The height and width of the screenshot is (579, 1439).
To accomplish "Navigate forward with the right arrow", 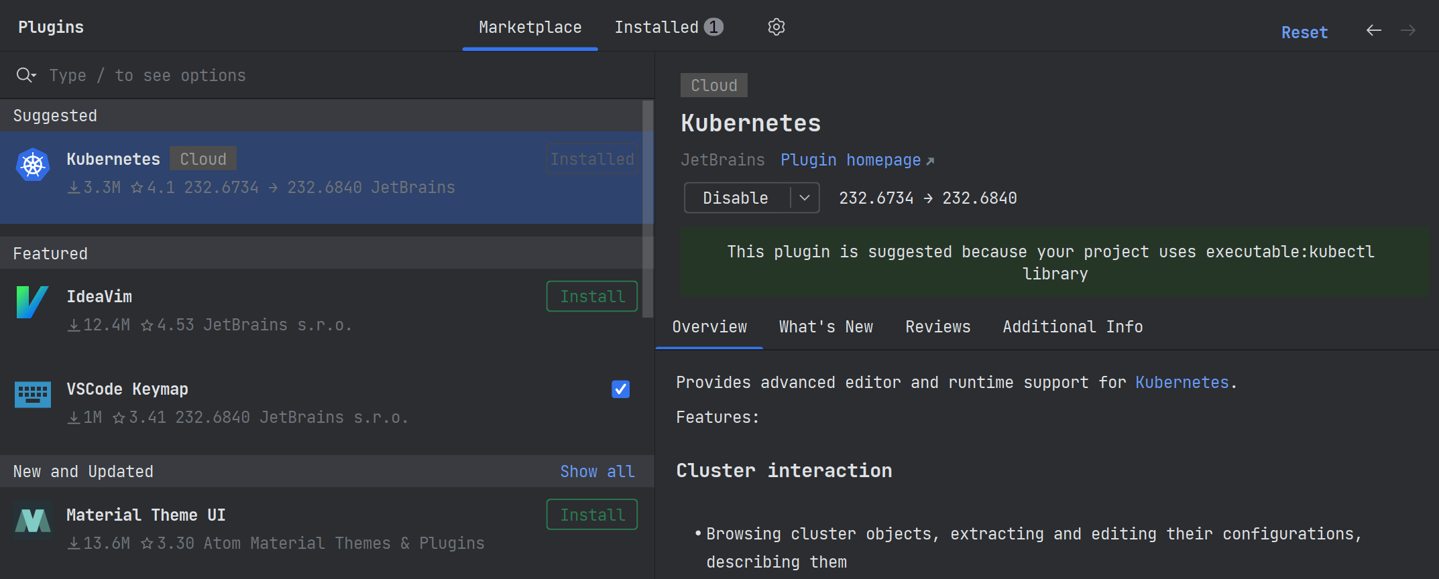I will pyautogui.click(x=1408, y=30).
